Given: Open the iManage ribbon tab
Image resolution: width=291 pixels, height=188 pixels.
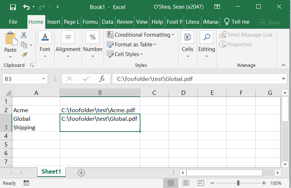Looking at the screenshot, I should (210, 22).
